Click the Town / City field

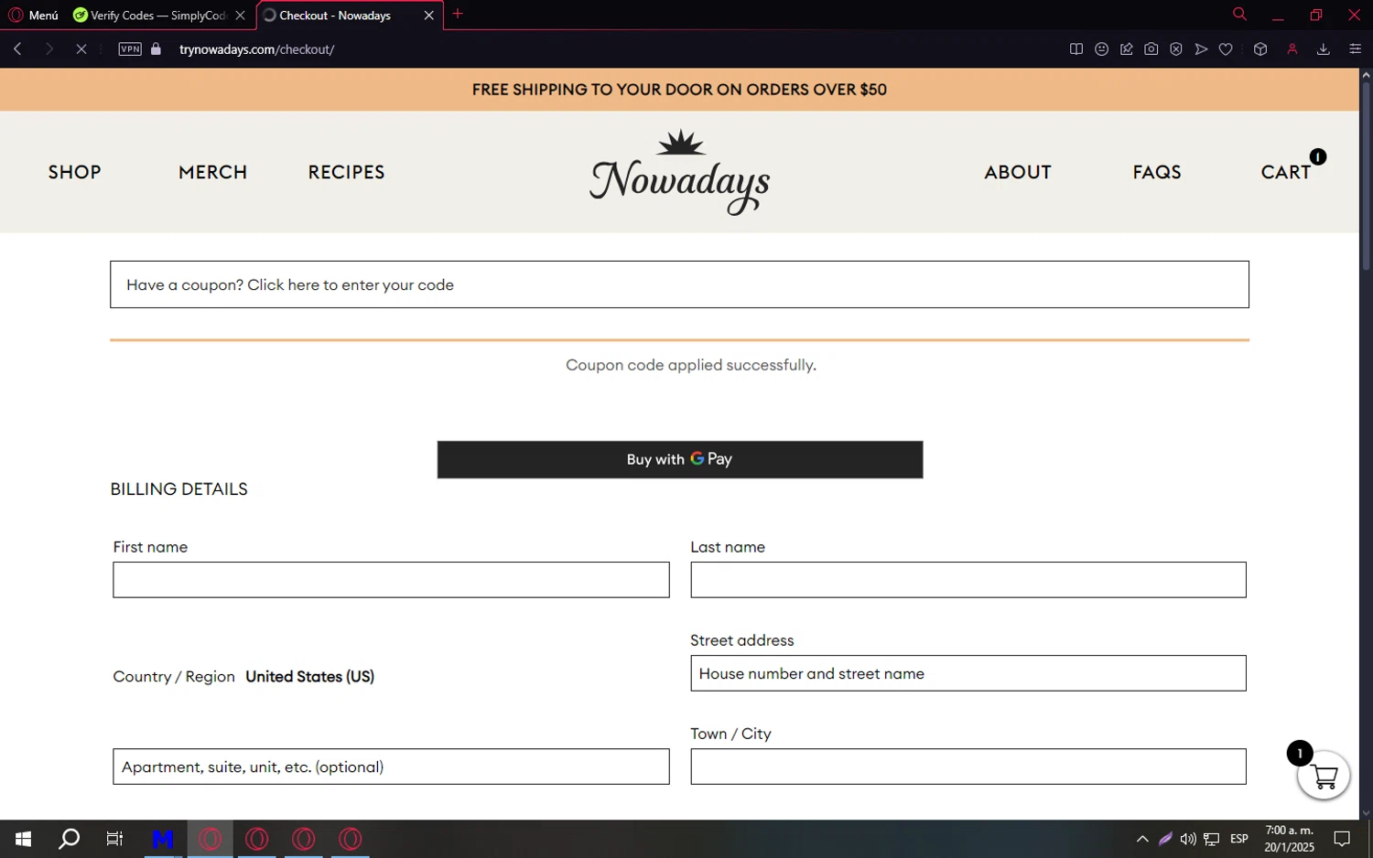[968, 767]
